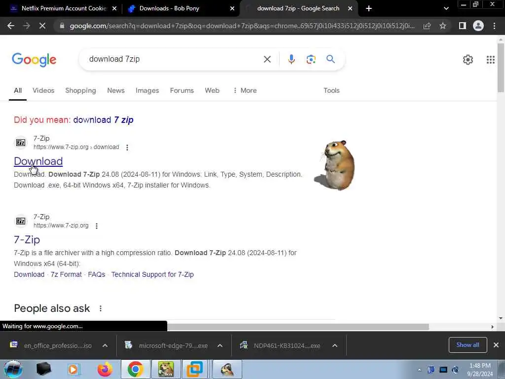Open Windows Start button
This screenshot has width=505, height=379.
tap(13, 369)
